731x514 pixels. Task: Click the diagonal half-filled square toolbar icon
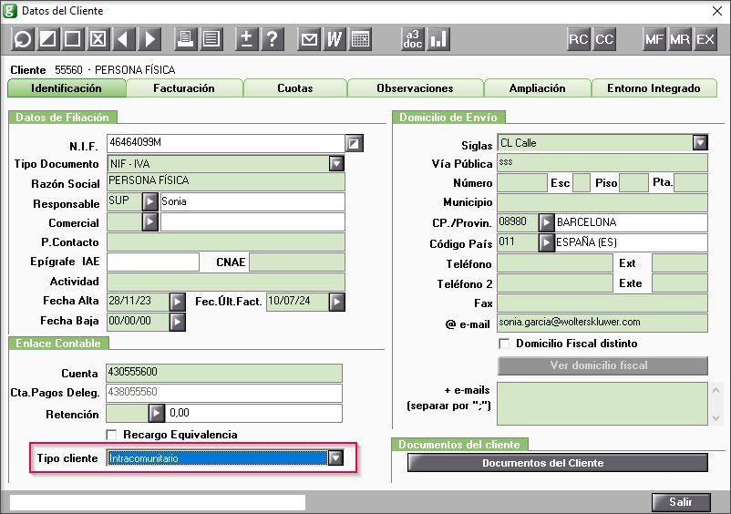tap(47, 38)
